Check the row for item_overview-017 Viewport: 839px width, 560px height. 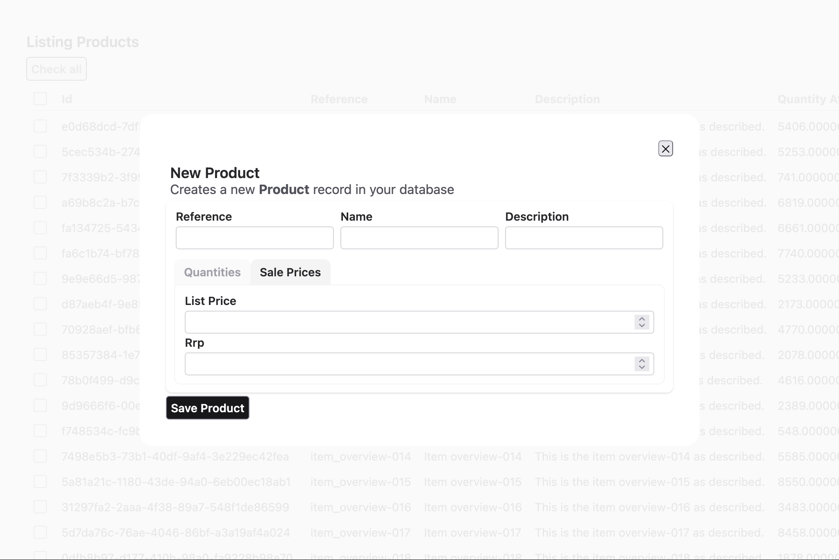[x=40, y=532]
